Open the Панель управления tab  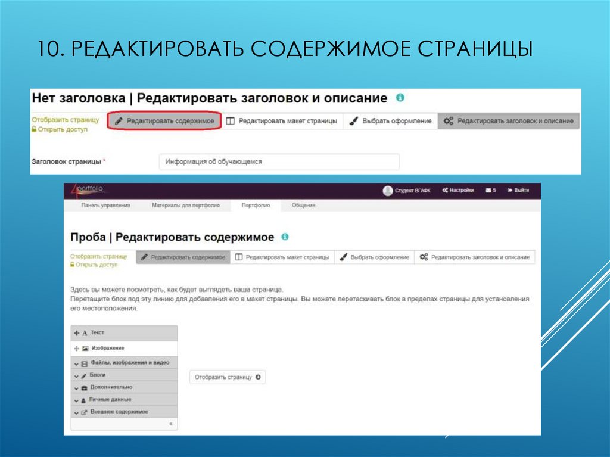[107, 205]
